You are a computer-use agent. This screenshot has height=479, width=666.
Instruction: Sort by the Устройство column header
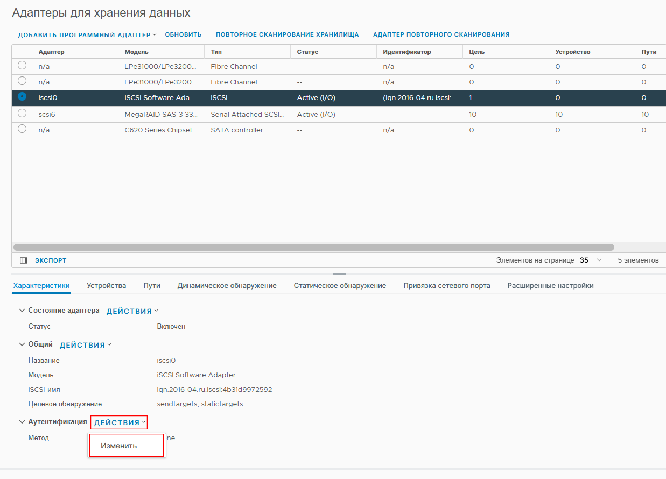click(573, 52)
